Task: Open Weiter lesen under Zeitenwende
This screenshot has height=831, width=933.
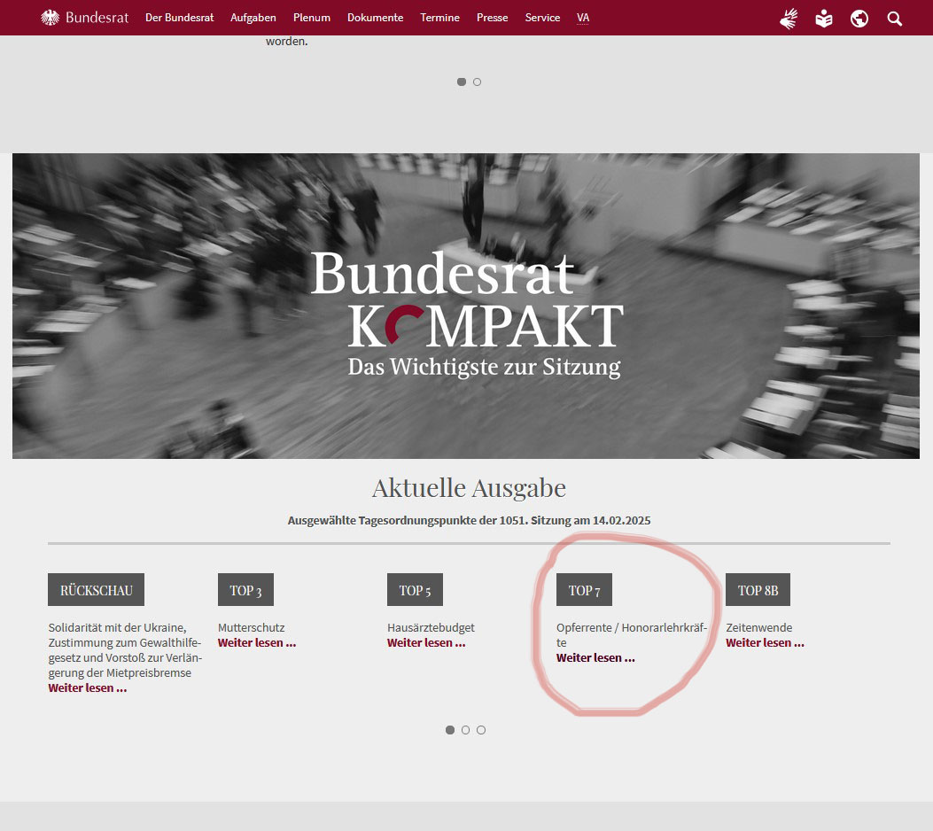Action: [766, 643]
